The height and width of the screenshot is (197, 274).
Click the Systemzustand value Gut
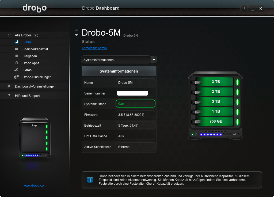tap(135, 104)
